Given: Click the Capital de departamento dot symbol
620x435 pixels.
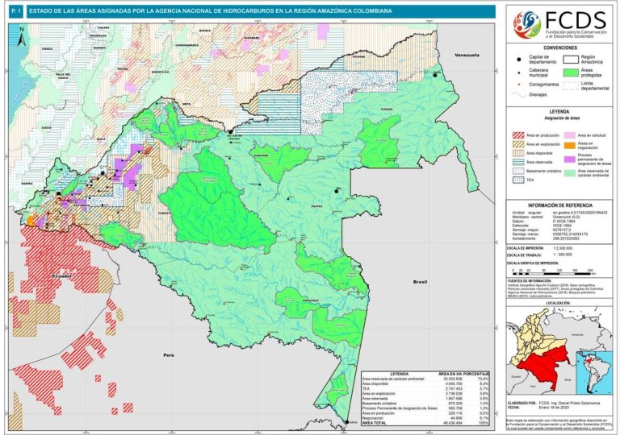Looking at the screenshot, I should 518,60.
